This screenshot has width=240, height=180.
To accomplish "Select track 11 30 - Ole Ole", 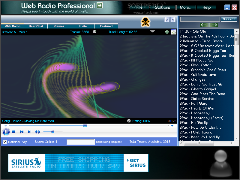I will 193,31.
